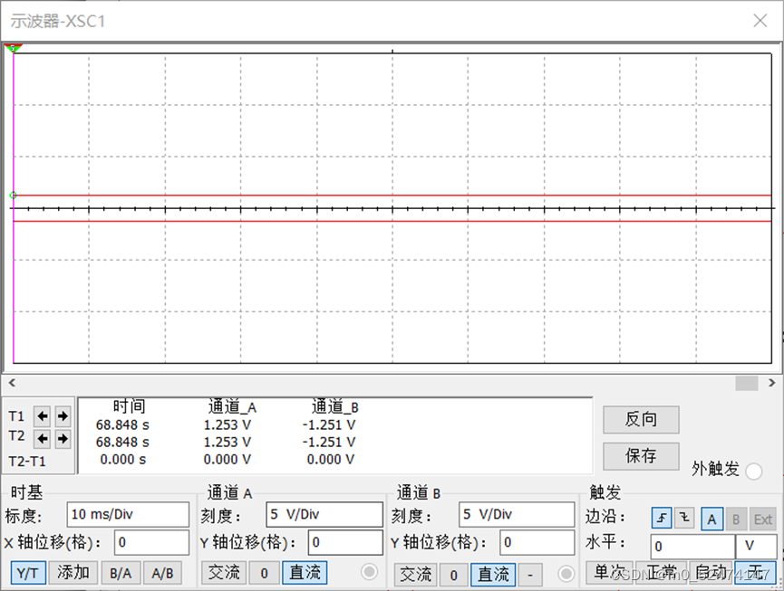Click trigger 水平 level value field
Image resolution: width=784 pixels, height=591 pixels.
click(692, 547)
